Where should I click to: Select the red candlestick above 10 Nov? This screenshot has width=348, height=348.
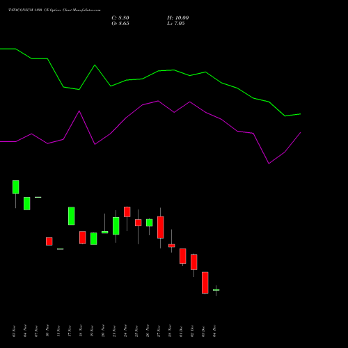click(x=49, y=242)
